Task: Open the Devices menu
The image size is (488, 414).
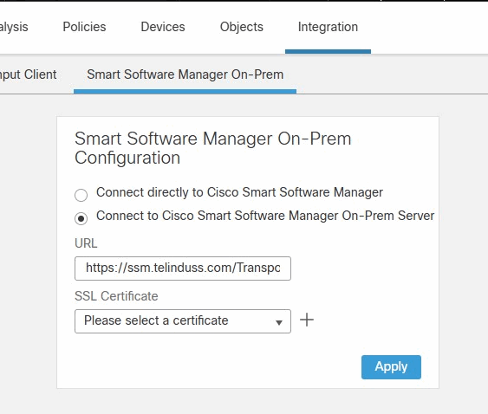Action: [163, 27]
